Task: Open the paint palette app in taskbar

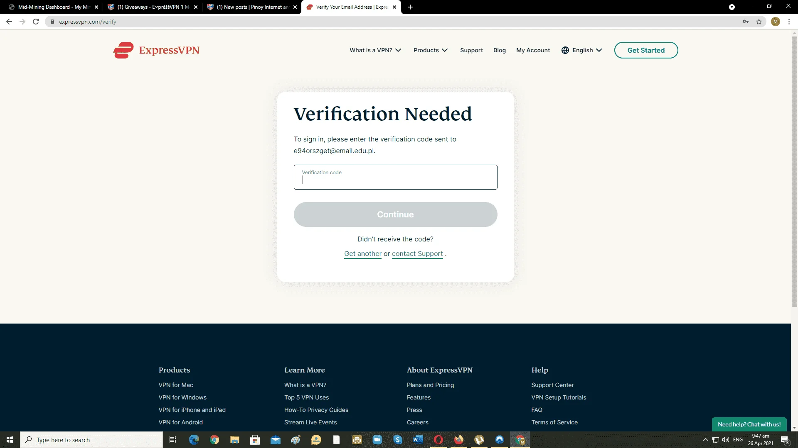Action: [x=296, y=440]
